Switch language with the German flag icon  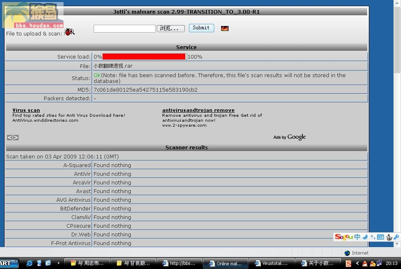coord(225,28)
